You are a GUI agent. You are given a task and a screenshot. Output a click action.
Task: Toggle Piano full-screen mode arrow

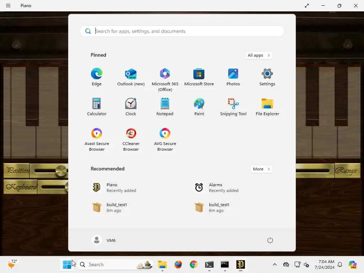pos(307,6)
